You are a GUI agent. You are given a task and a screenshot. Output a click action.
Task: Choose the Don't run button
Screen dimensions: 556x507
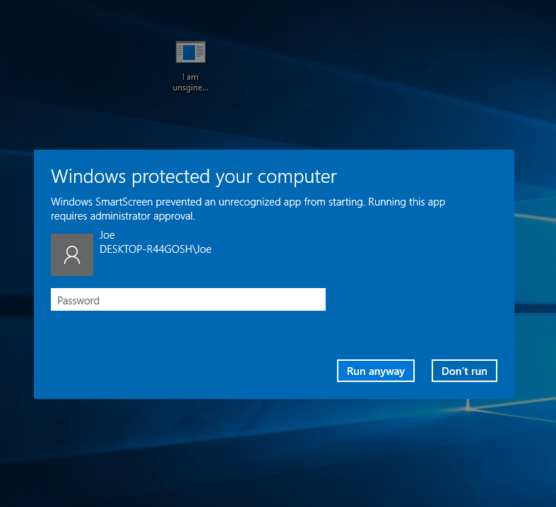(464, 371)
